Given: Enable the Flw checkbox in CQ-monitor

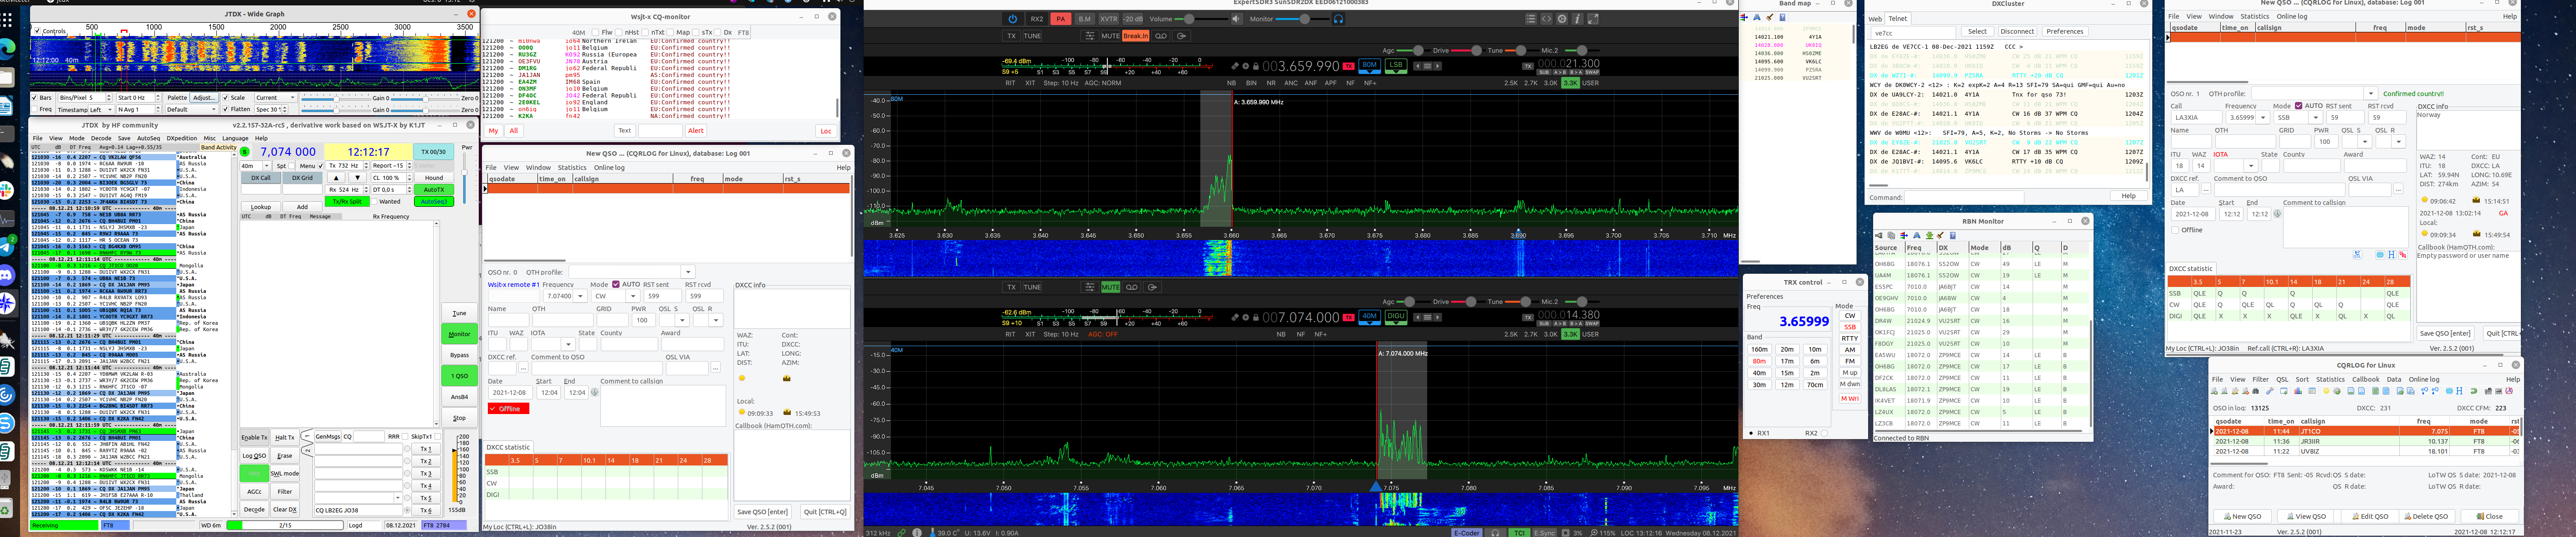Looking at the screenshot, I should click(595, 32).
